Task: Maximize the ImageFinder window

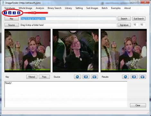Action: [138, 2]
